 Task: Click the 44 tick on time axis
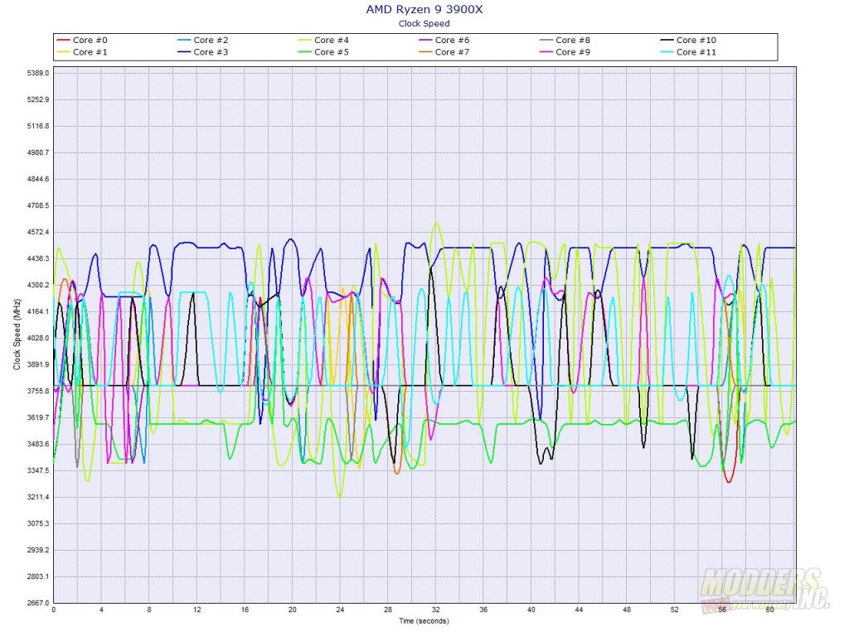579,609
